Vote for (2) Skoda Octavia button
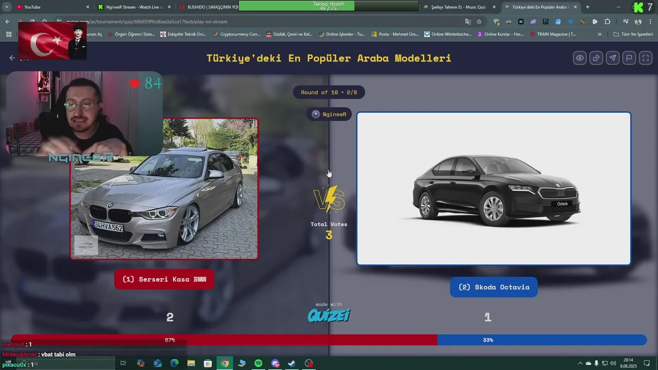The image size is (658, 370). (x=493, y=287)
